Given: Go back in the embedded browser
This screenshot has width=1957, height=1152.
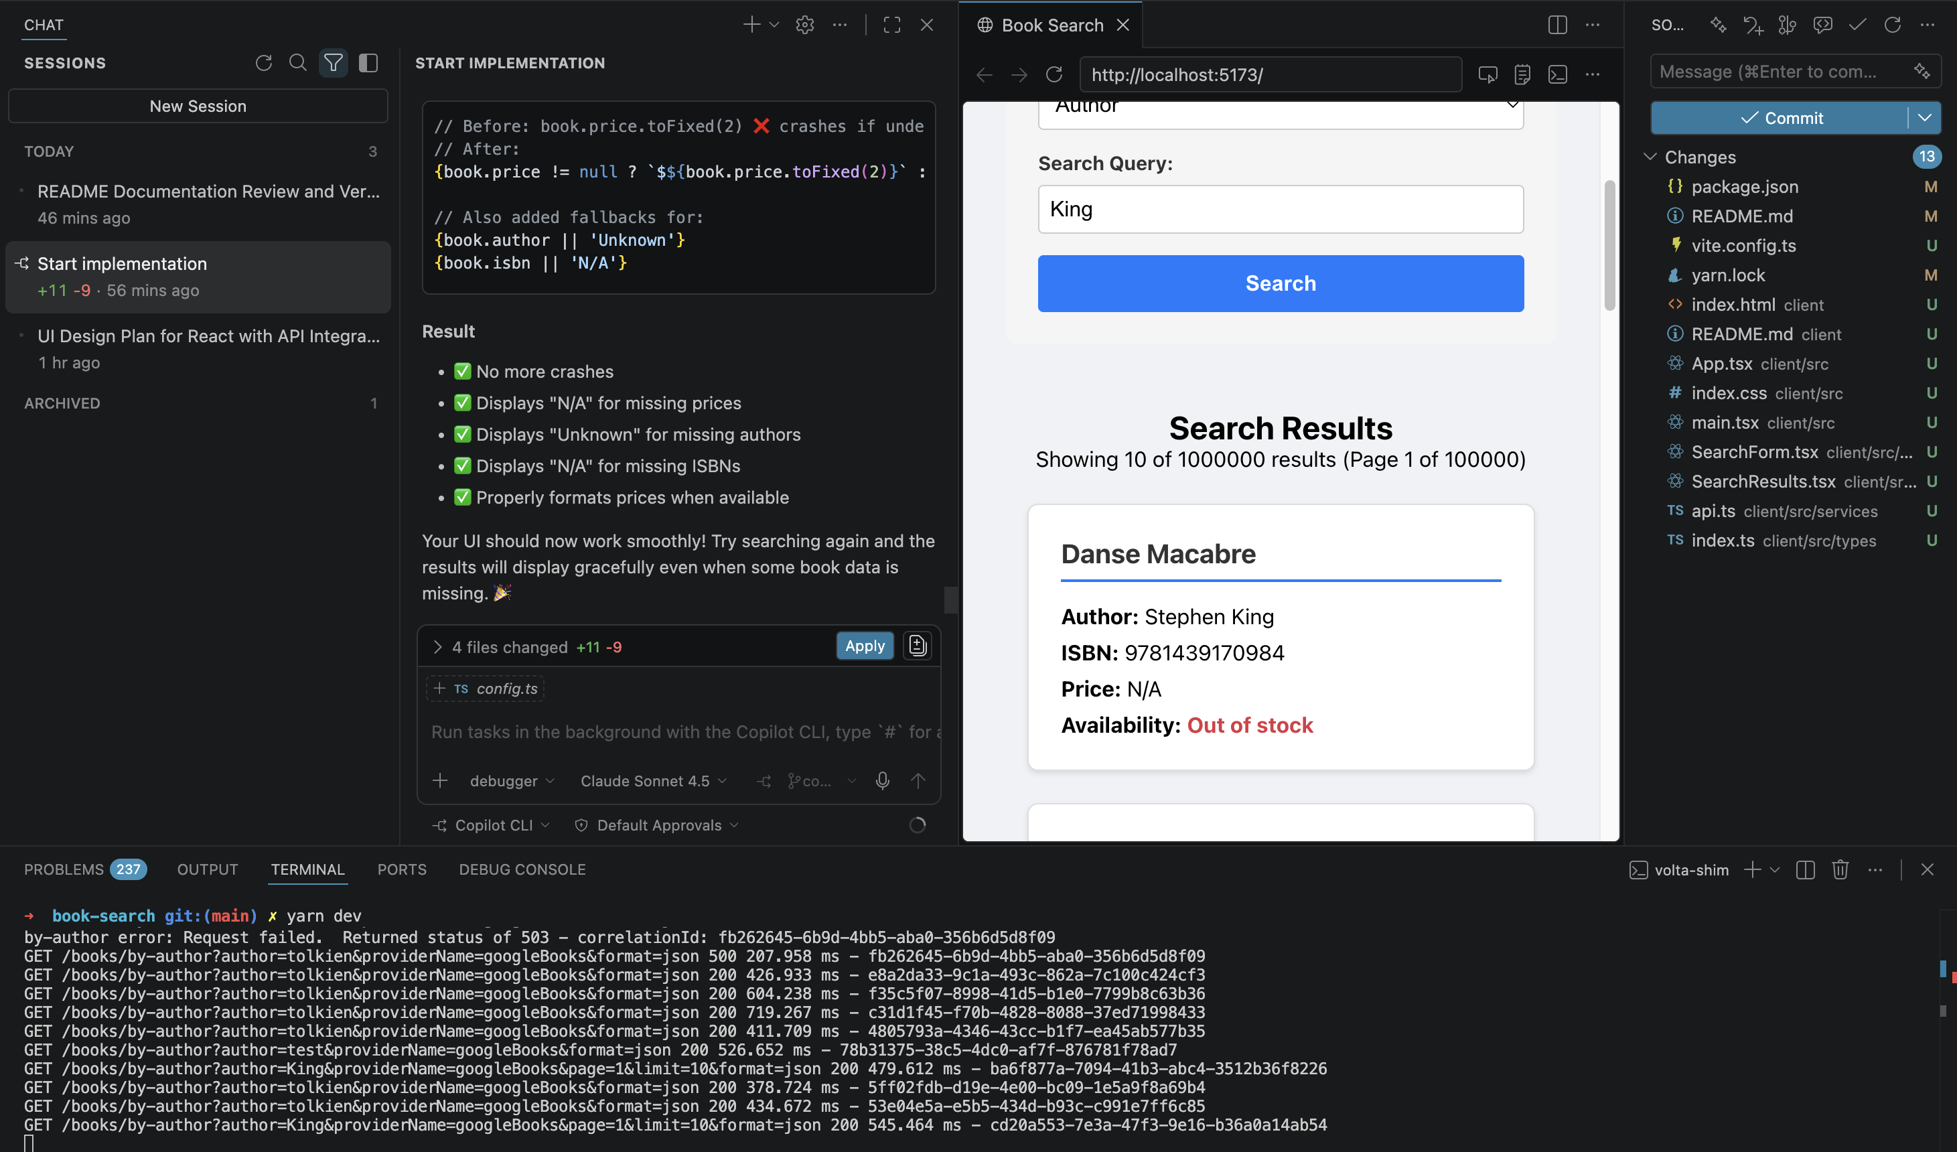Looking at the screenshot, I should click(985, 74).
